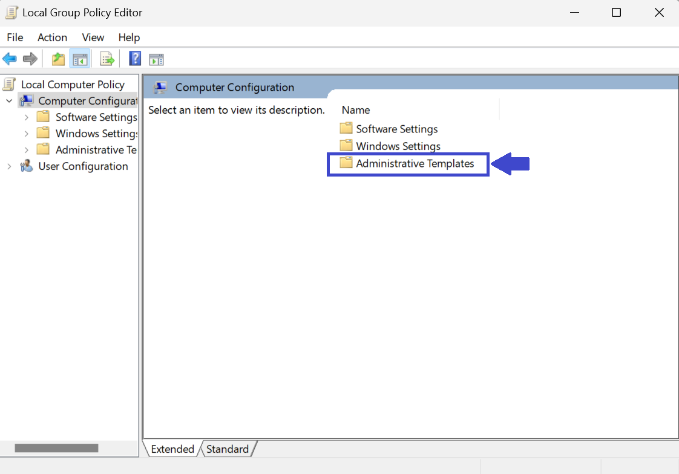This screenshot has height=474, width=679.
Task: Select the Extended tab
Action: [172, 449]
